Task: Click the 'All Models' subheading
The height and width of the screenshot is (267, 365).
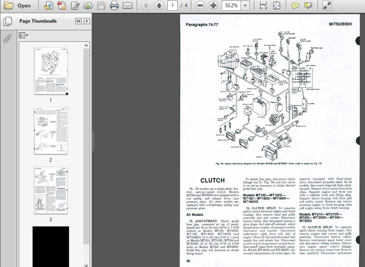Action: pos(194,215)
